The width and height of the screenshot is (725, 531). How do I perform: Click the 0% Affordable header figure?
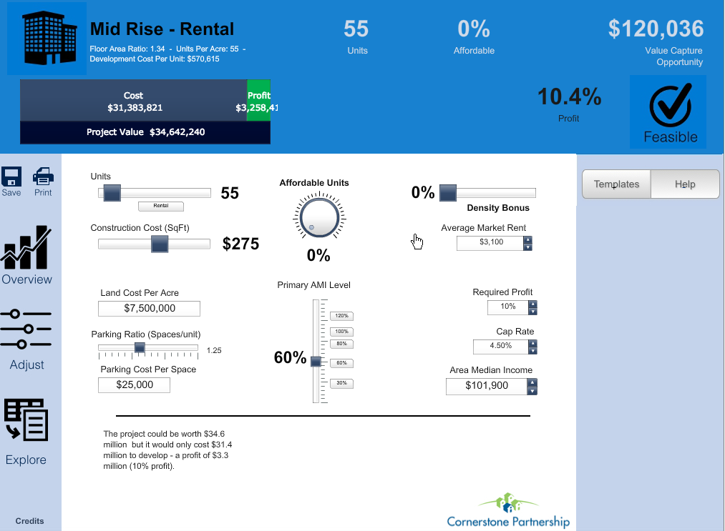(x=474, y=29)
